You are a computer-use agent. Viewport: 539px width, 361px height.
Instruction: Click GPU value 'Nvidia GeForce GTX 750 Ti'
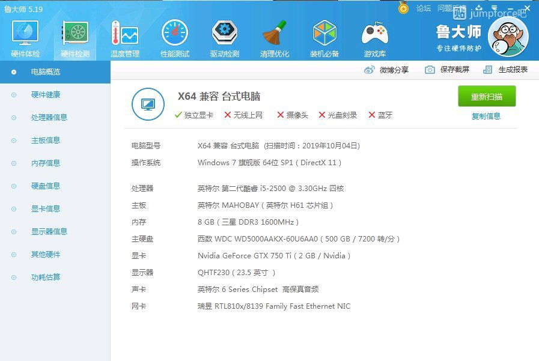point(245,256)
